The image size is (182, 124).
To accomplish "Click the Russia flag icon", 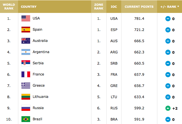I will click(26, 108).
